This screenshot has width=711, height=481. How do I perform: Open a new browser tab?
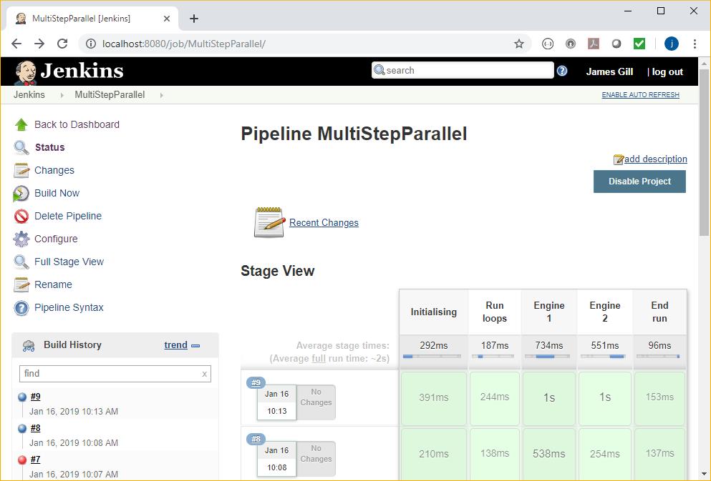[194, 19]
